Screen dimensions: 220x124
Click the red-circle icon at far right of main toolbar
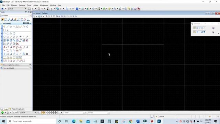(x=139, y=9)
